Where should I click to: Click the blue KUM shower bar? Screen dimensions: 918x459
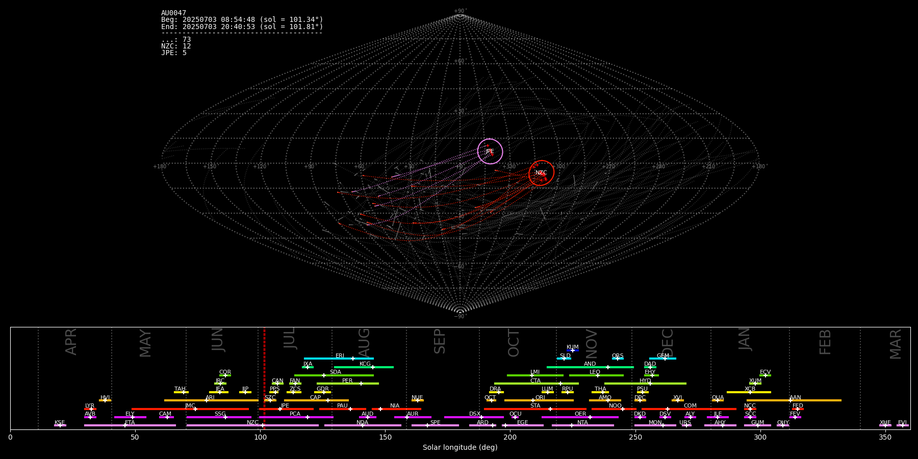click(x=573, y=350)
